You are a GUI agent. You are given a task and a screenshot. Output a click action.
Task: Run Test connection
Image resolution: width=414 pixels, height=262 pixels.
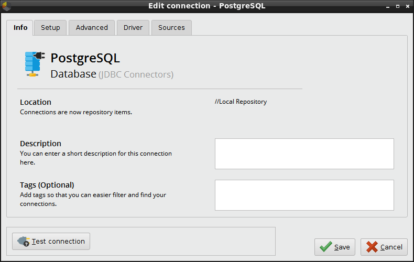[x=51, y=242]
